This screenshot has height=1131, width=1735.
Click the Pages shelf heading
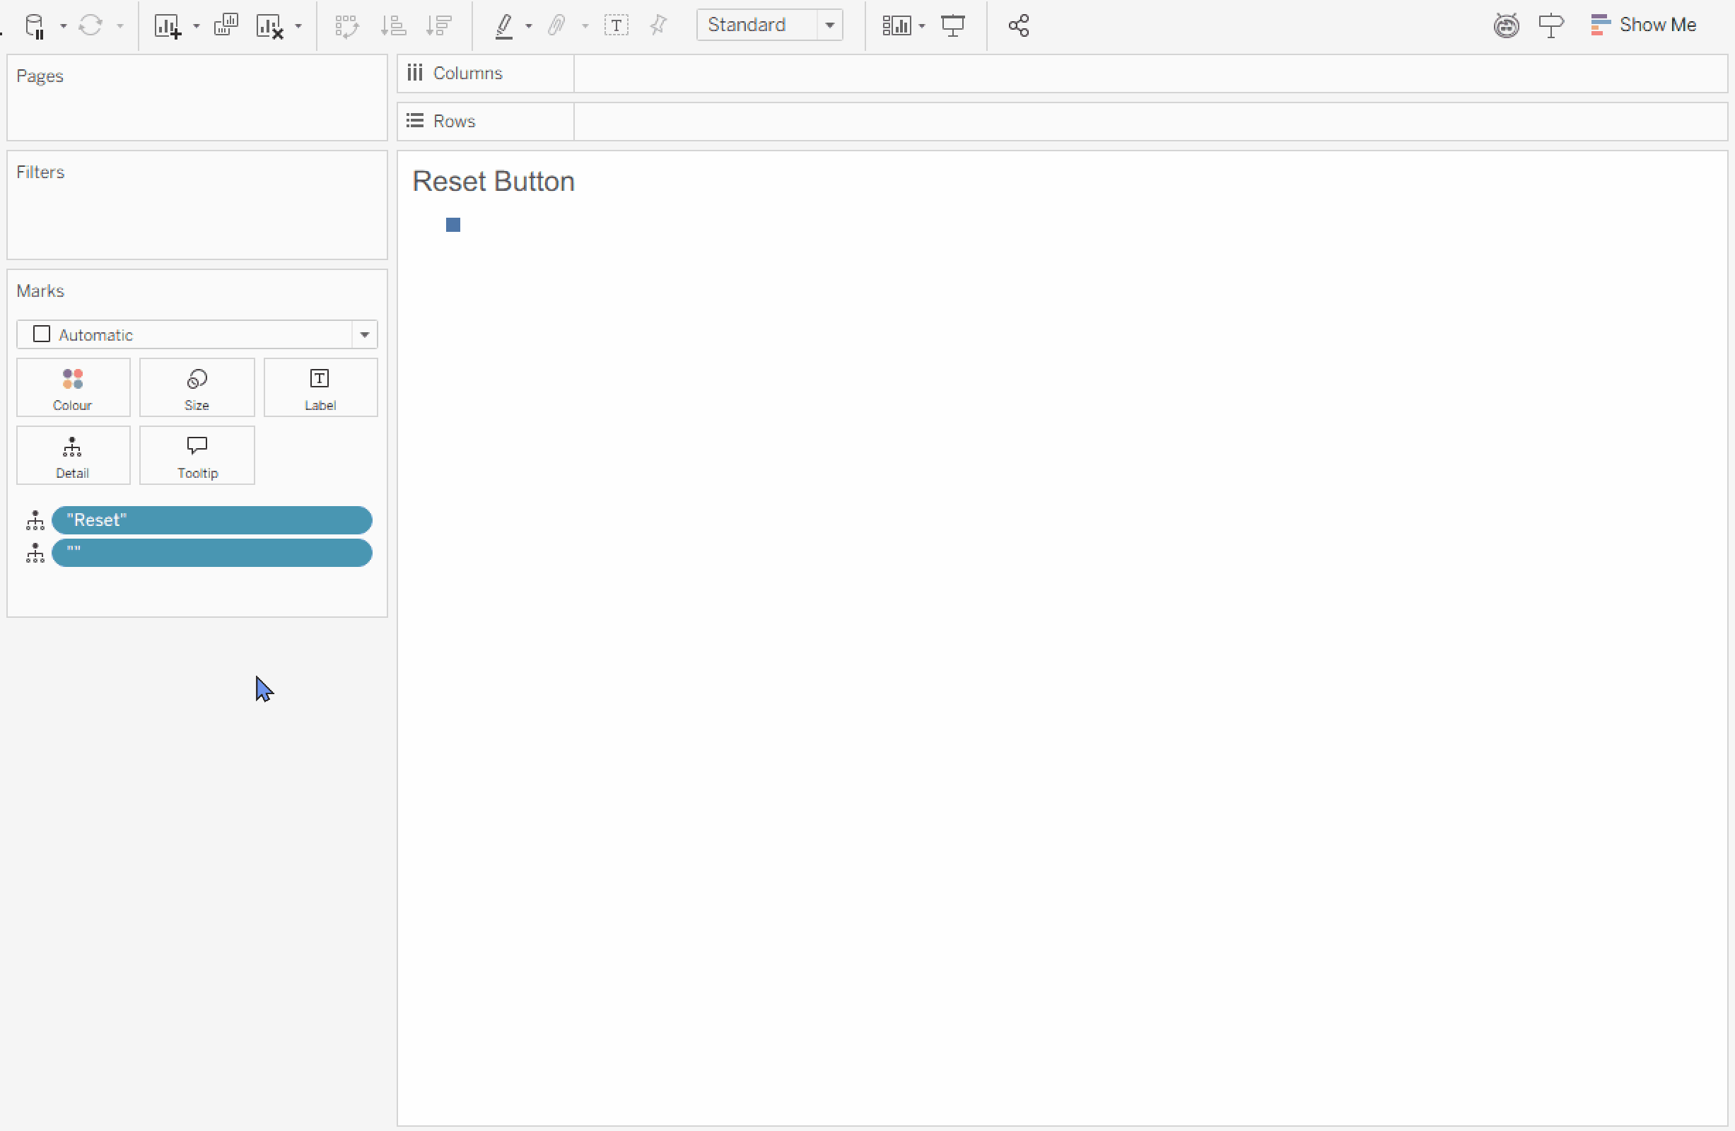pyautogui.click(x=40, y=76)
